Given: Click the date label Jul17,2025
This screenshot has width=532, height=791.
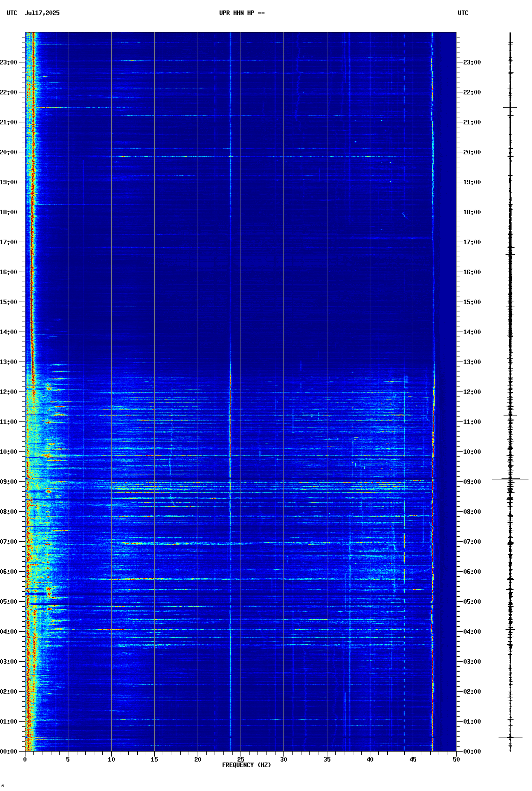Looking at the screenshot, I should (x=42, y=13).
